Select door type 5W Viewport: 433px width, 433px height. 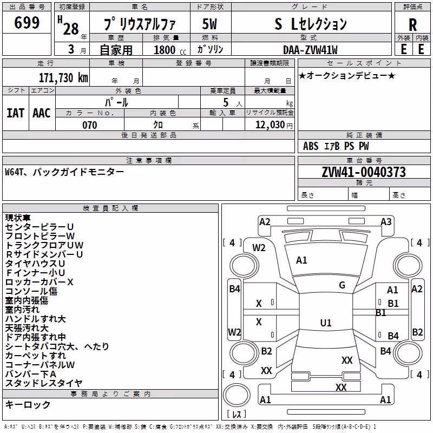tap(209, 24)
